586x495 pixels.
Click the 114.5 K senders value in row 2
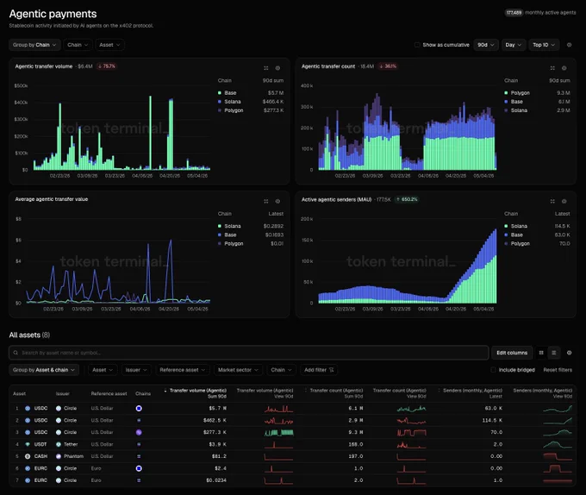[492, 420]
